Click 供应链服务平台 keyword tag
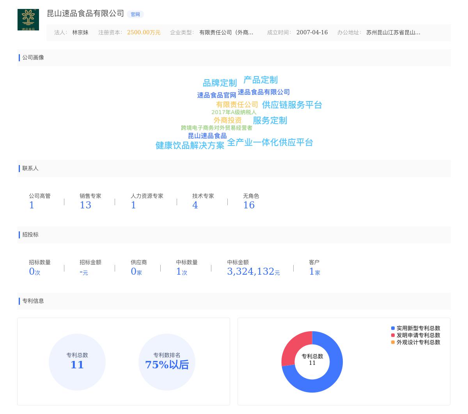 pyautogui.click(x=292, y=105)
